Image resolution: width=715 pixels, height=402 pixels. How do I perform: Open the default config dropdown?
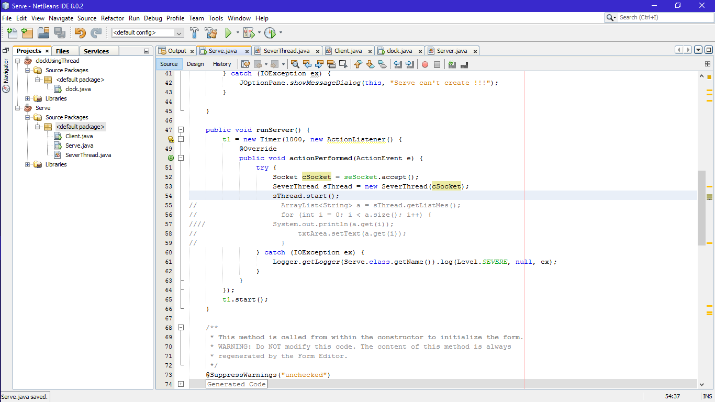pos(180,32)
